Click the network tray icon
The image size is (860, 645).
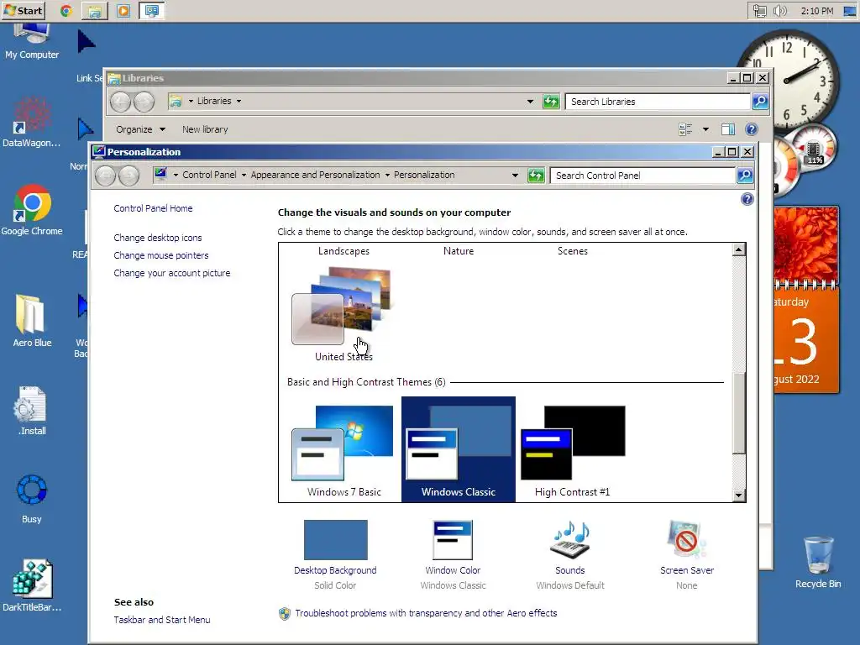[x=759, y=10]
